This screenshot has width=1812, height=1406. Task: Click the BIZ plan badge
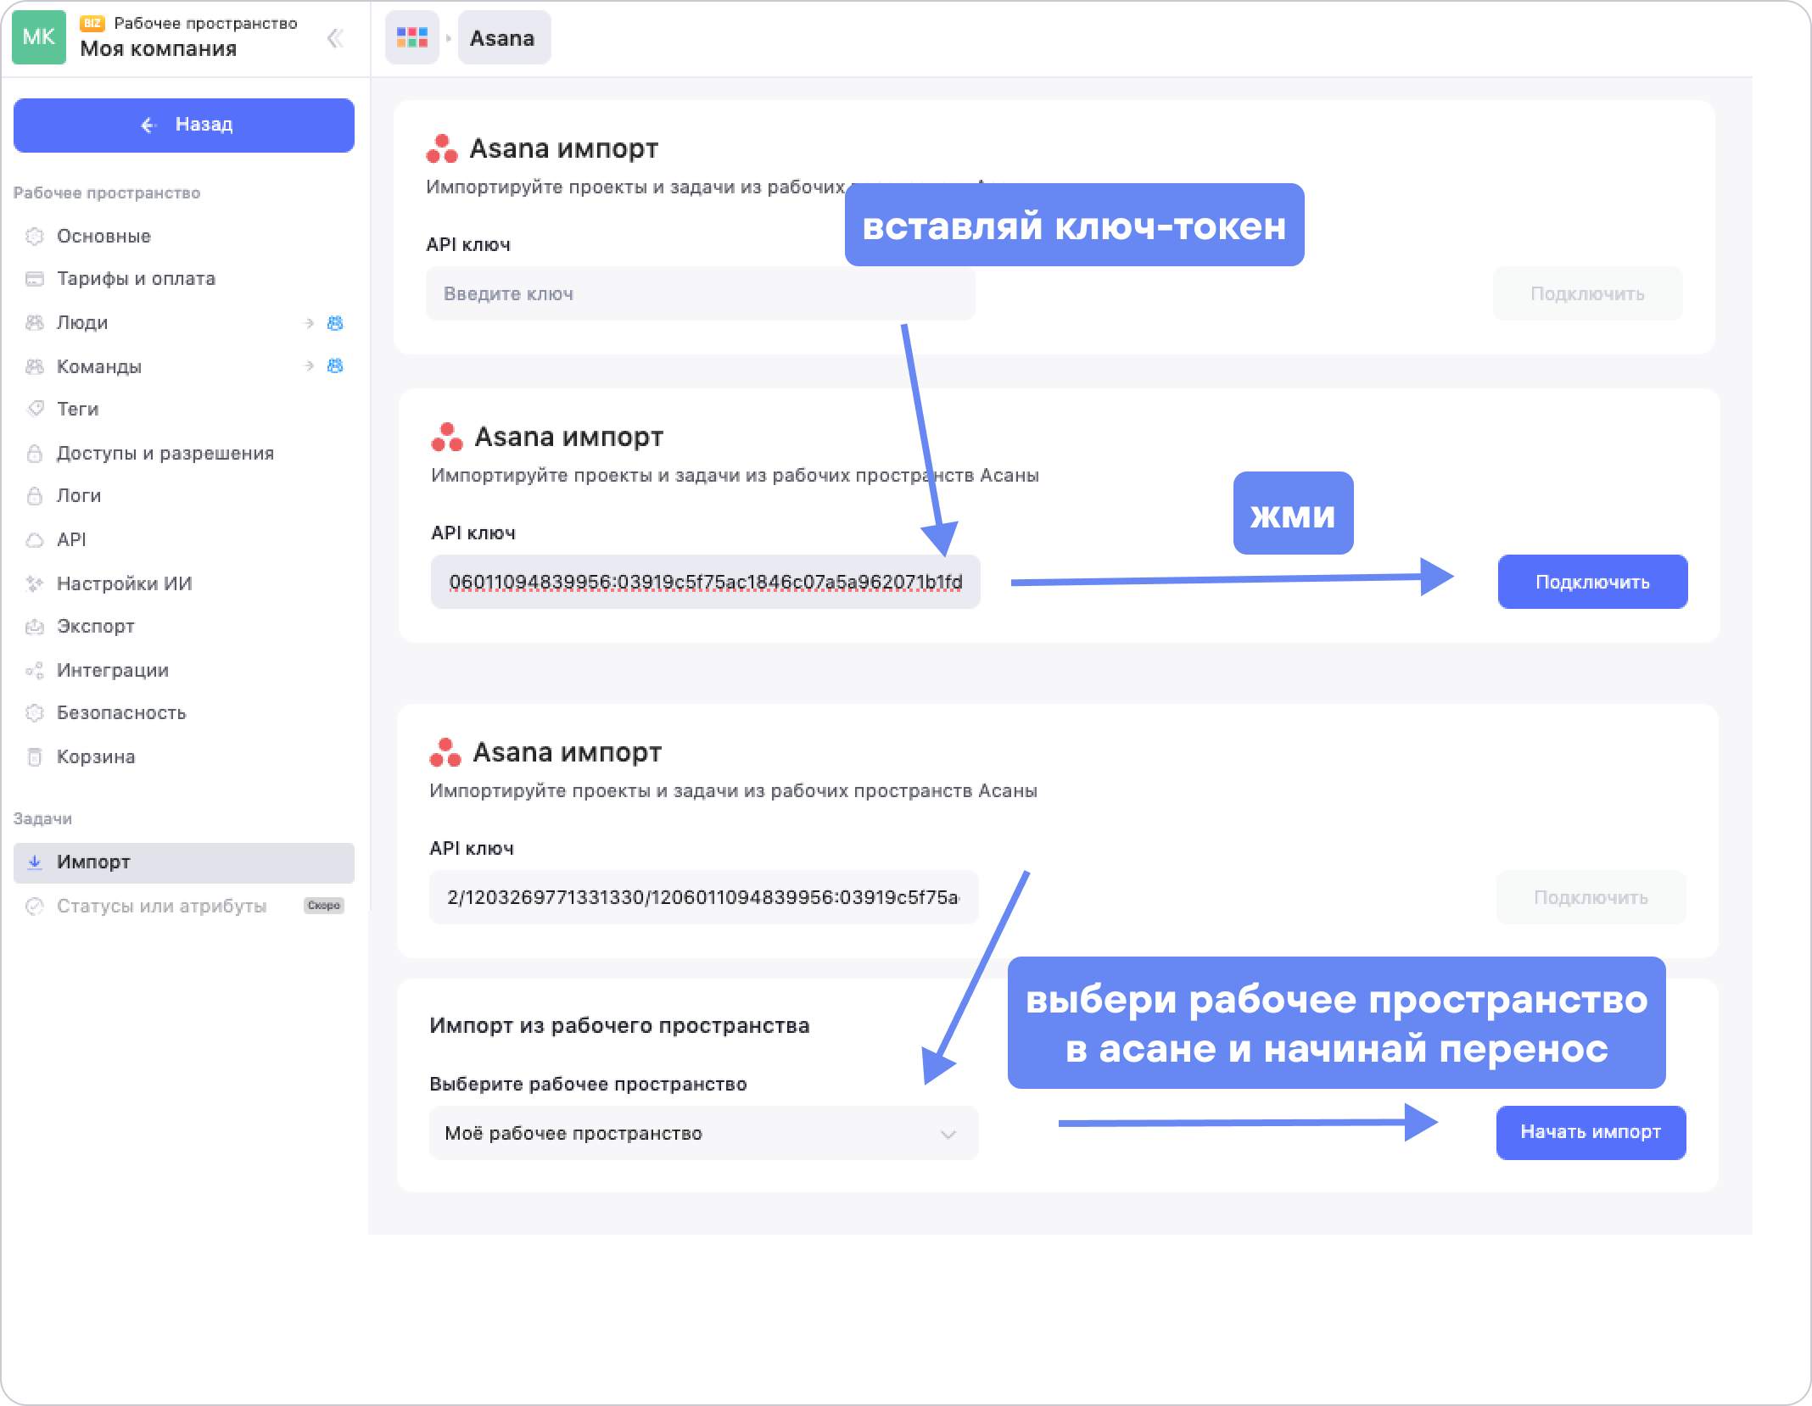coord(92,23)
